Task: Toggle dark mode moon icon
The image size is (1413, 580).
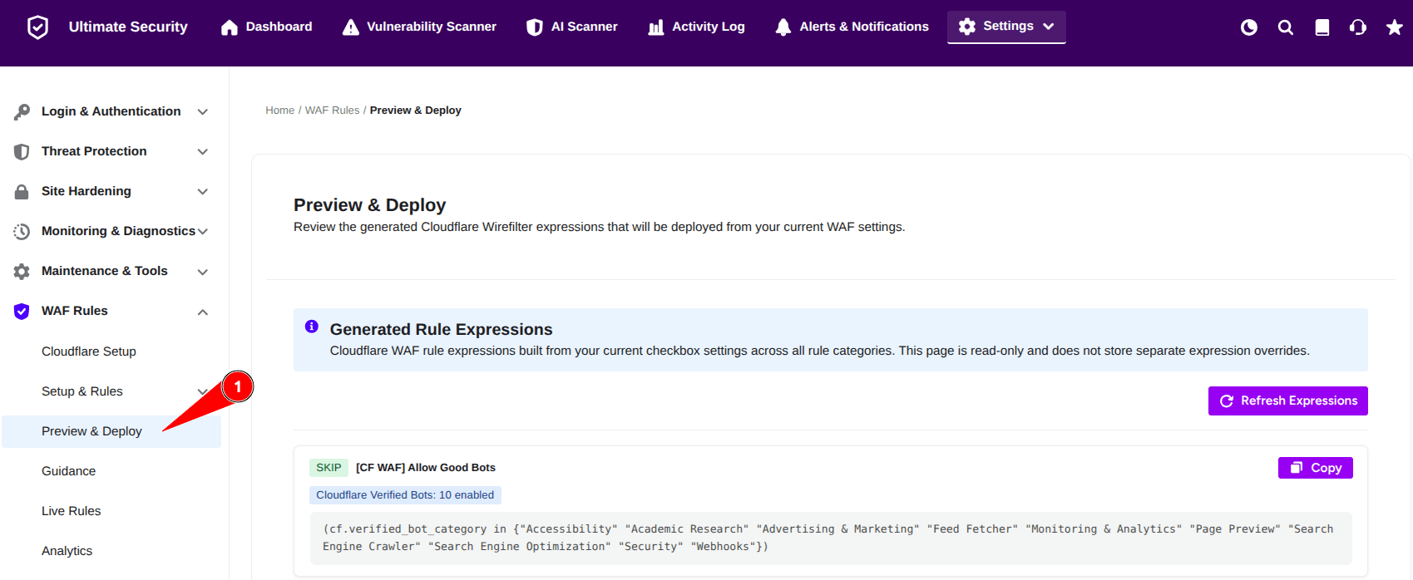Action: click(x=1249, y=27)
